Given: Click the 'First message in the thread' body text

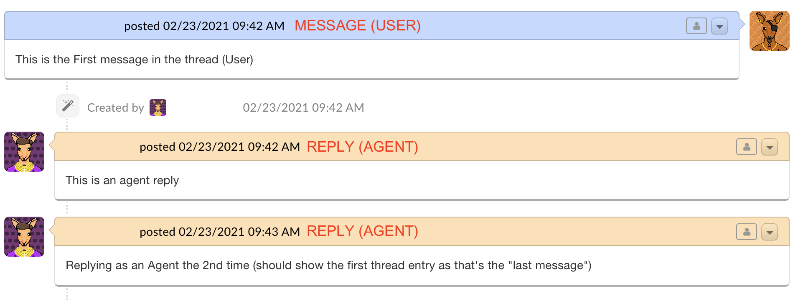Looking at the screenshot, I should (134, 60).
